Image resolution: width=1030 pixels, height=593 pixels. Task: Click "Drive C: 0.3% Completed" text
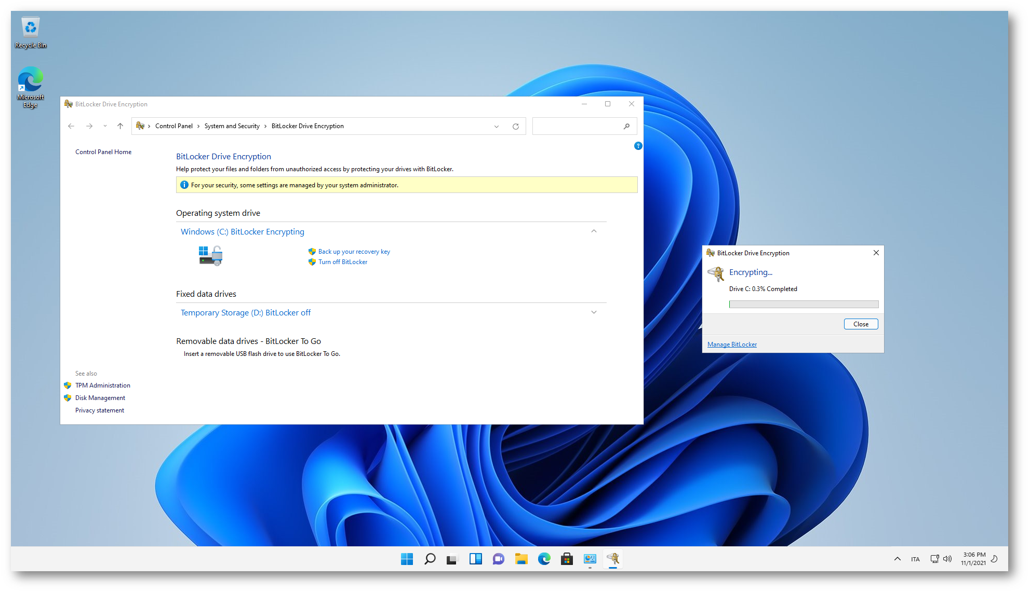point(763,289)
